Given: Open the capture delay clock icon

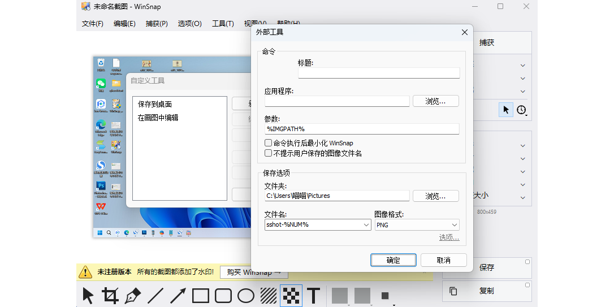Looking at the screenshot, I should pos(521,110).
